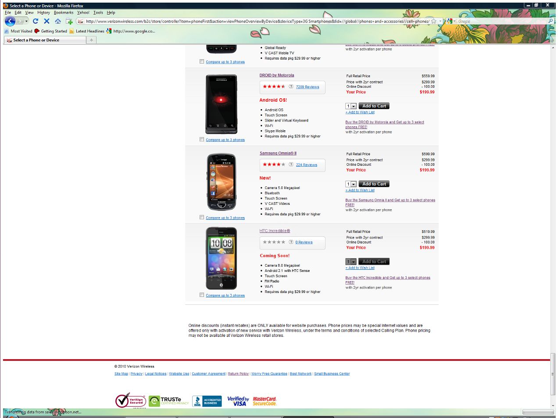Viewport: 558px width, 418px height.
Task: Add Samsung Omnia II to Wish List
Action: point(360,190)
